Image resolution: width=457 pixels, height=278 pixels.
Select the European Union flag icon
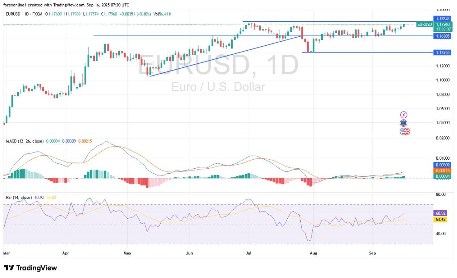click(403, 123)
